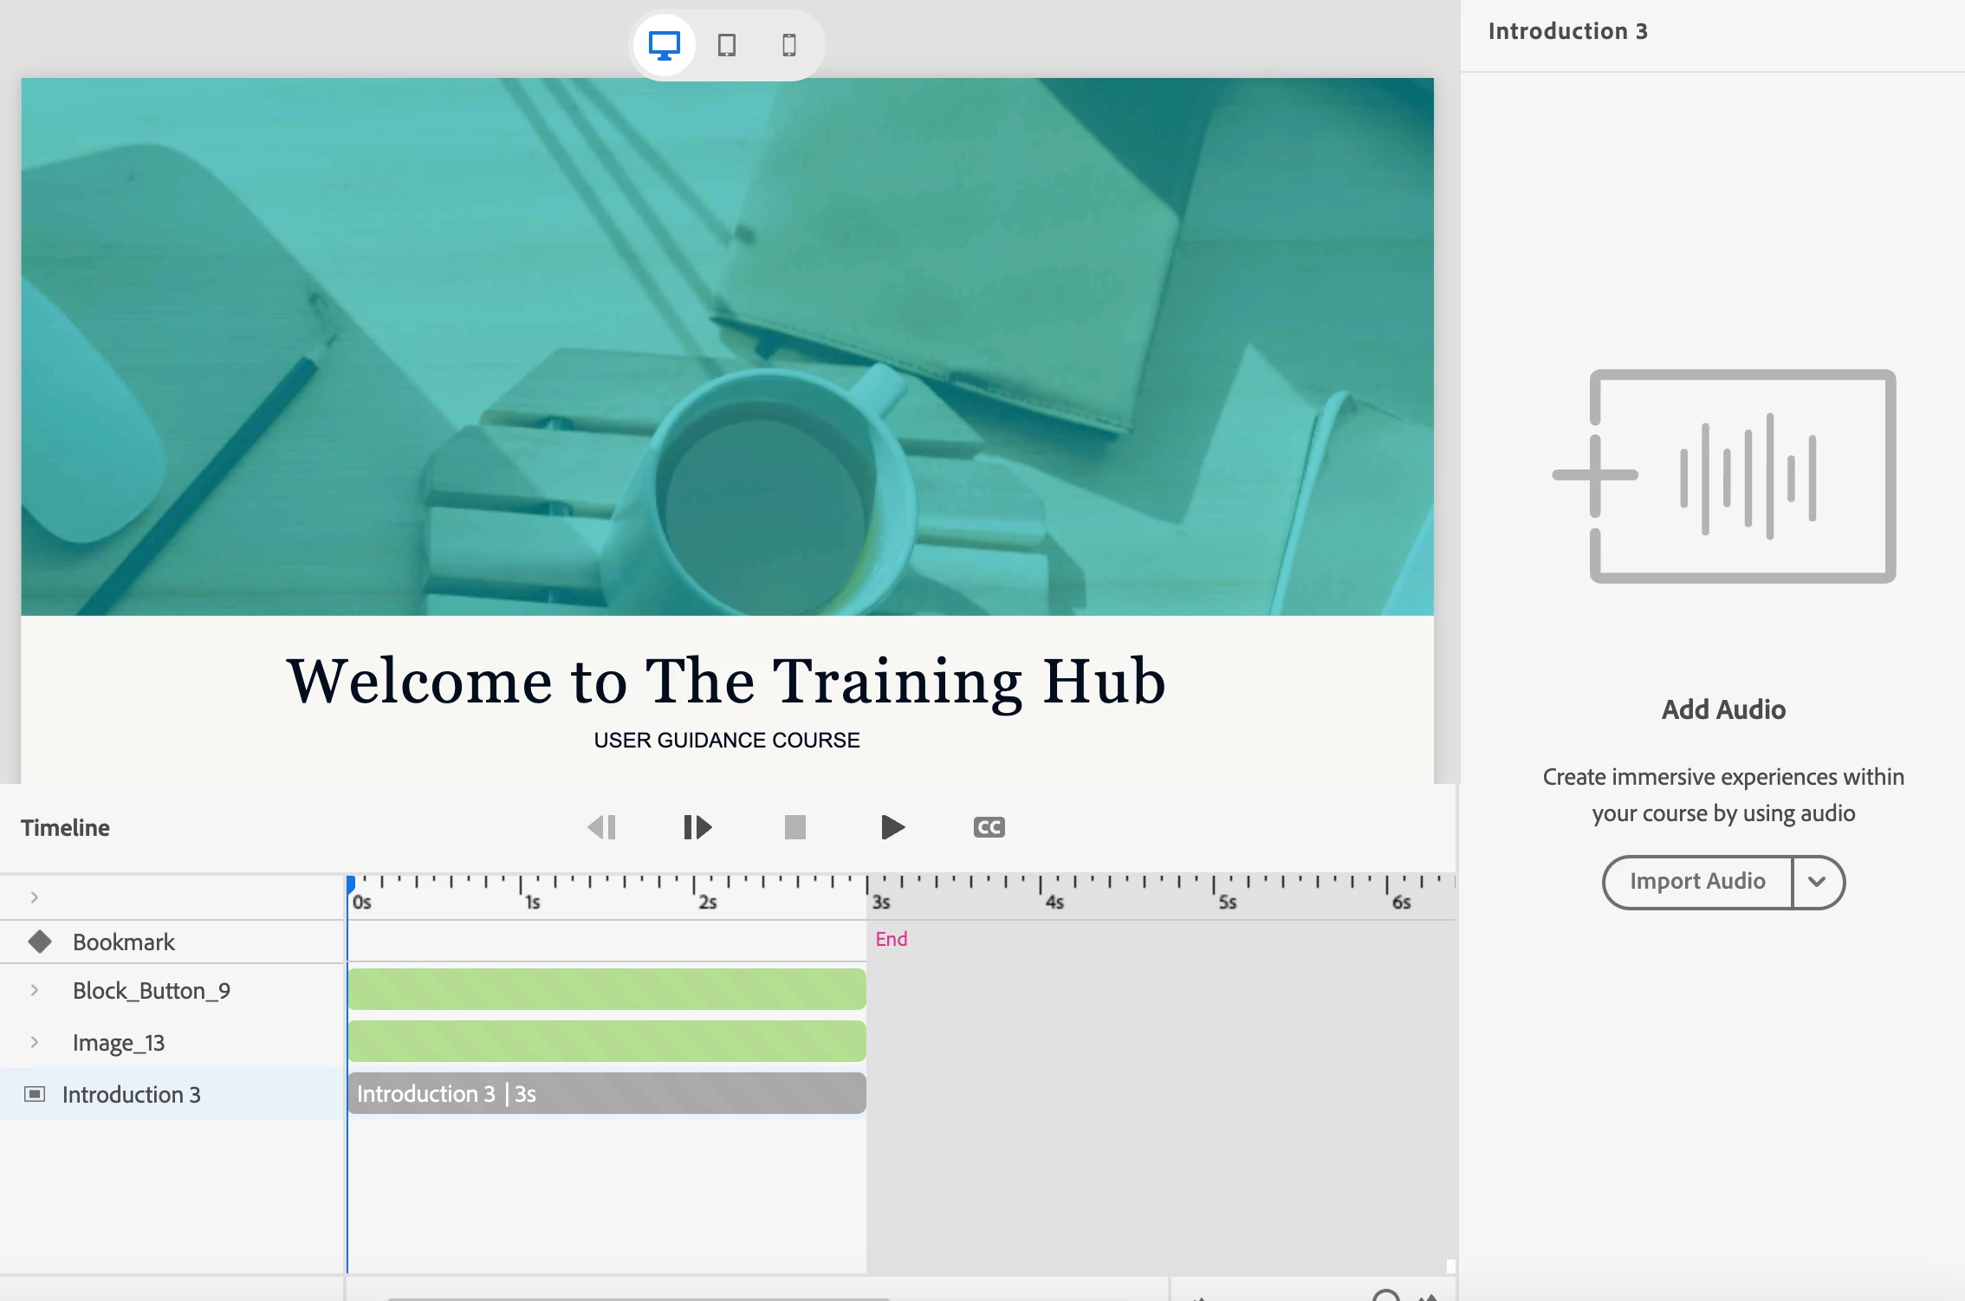Screen dimensions: 1965x1301
Task: Click the blue playhead marker at 0s
Action: 351,884
